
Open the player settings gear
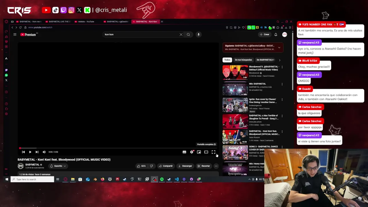(192, 152)
